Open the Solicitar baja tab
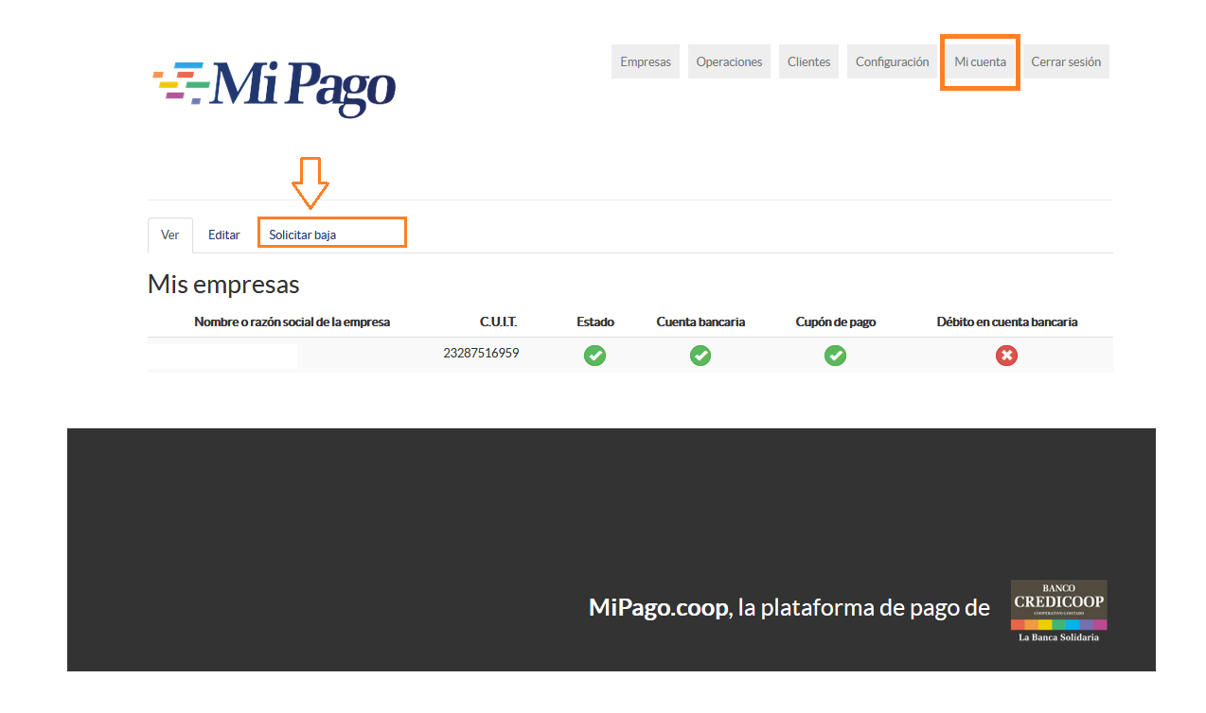 click(303, 235)
